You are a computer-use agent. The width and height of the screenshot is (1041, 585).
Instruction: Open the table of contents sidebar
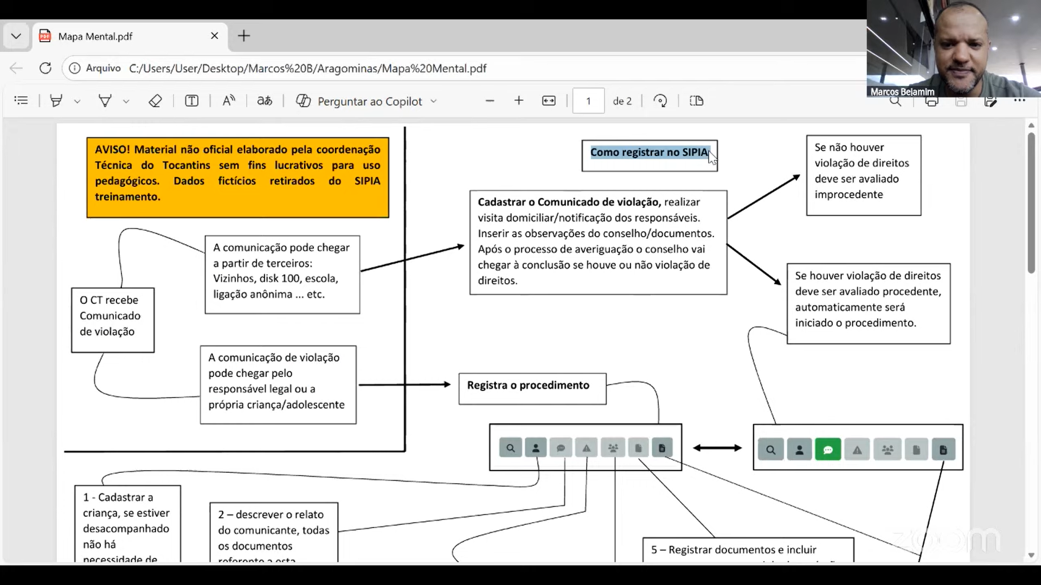point(21,101)
